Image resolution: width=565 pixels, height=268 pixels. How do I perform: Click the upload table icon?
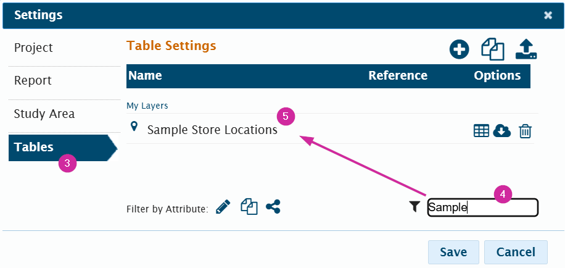[x=526, y=49]
